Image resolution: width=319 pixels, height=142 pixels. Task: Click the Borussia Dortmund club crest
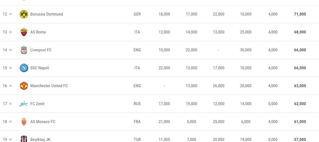[x=24, y=14]
